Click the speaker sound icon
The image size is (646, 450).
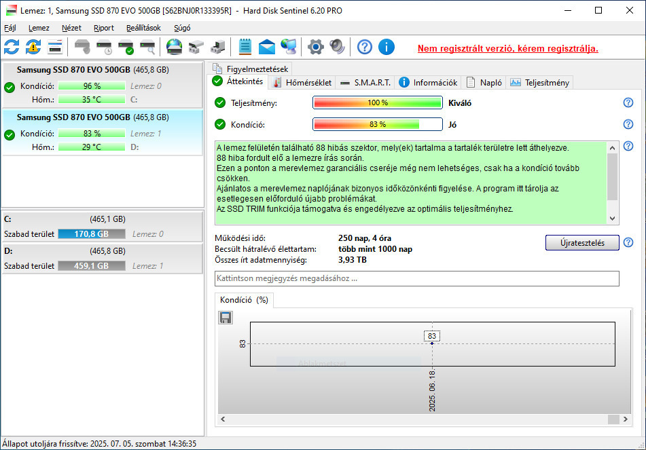coord(337,47)
